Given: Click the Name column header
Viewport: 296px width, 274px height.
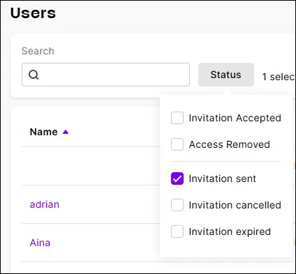Looking at the screenshot, I should [44, 132].
